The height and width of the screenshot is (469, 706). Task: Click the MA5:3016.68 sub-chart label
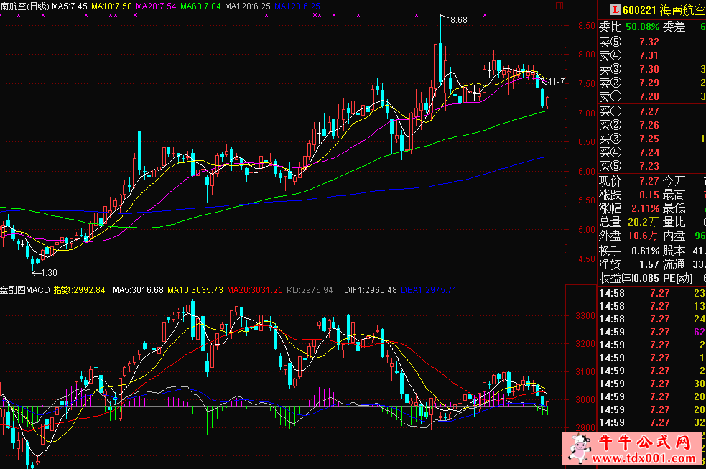click(x=138, y=290)
